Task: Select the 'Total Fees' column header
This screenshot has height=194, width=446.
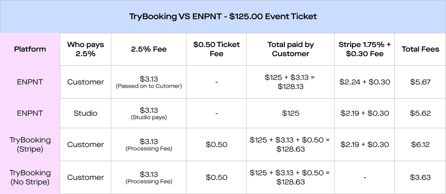Action: 420,49
